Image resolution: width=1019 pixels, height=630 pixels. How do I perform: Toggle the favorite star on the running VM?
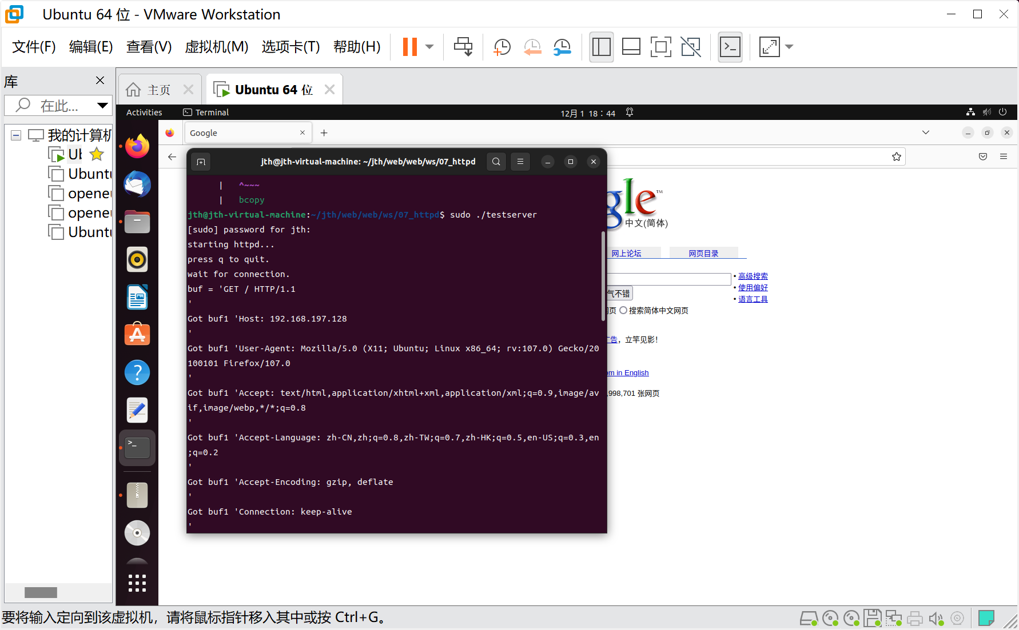coord(97,154)
